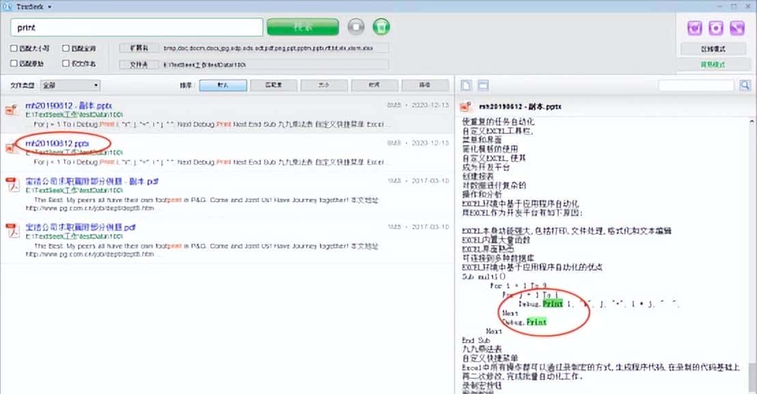This screenshot has width=757, height=394.
Task: Toggle the 匹配大小写 match-case checkbox
Action: (x=14, y=49)
